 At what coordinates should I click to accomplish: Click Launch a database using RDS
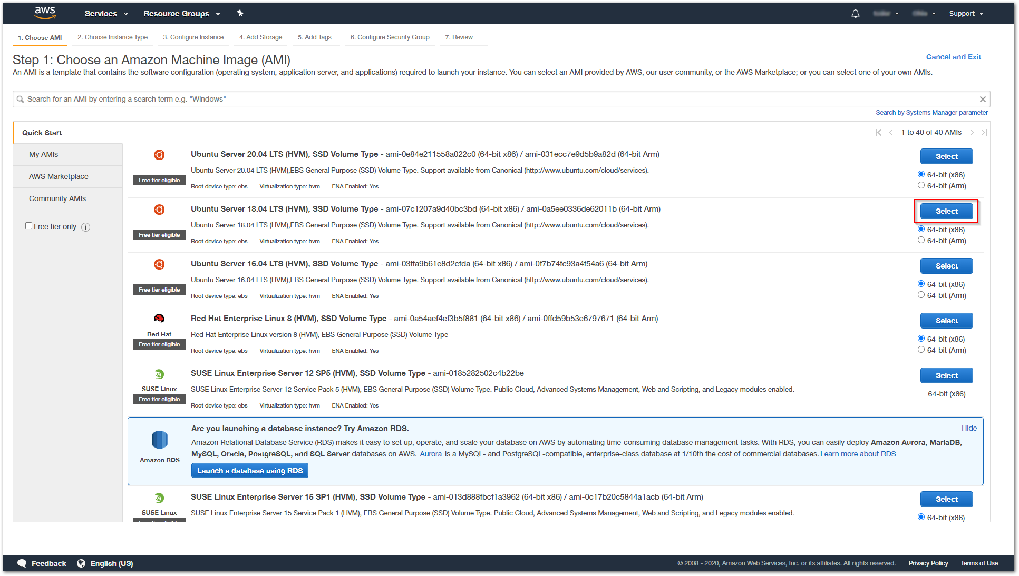[x=250, y=471]
